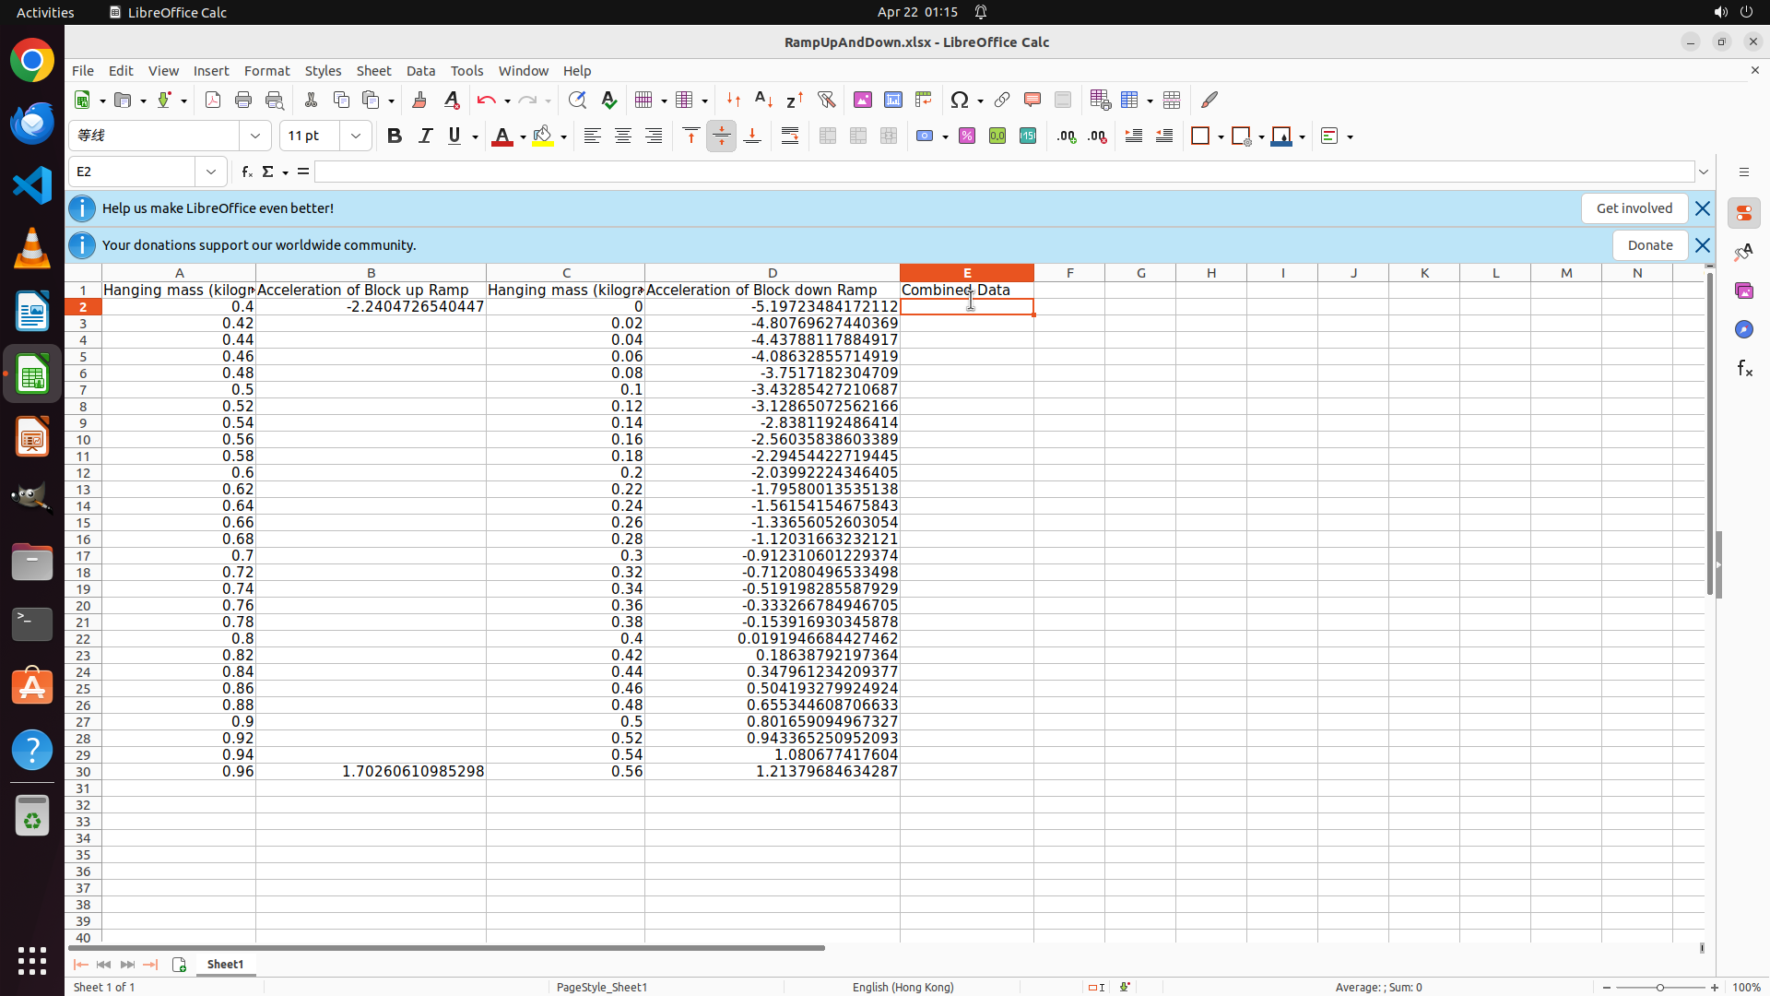Open the AutoFilter tool
Screen dimensions: 1770x996
click(x=826, y=101)
